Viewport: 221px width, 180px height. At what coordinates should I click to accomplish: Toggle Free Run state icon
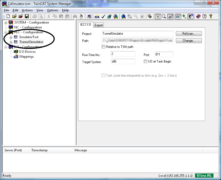coord(142,17)
